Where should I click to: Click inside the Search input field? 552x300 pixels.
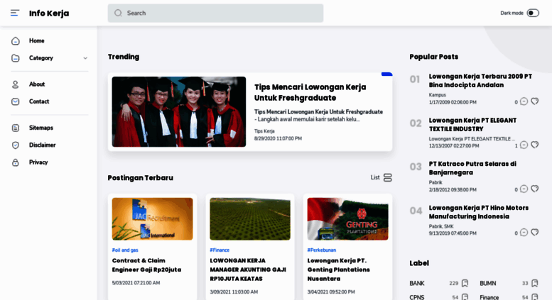coord(215,13)
